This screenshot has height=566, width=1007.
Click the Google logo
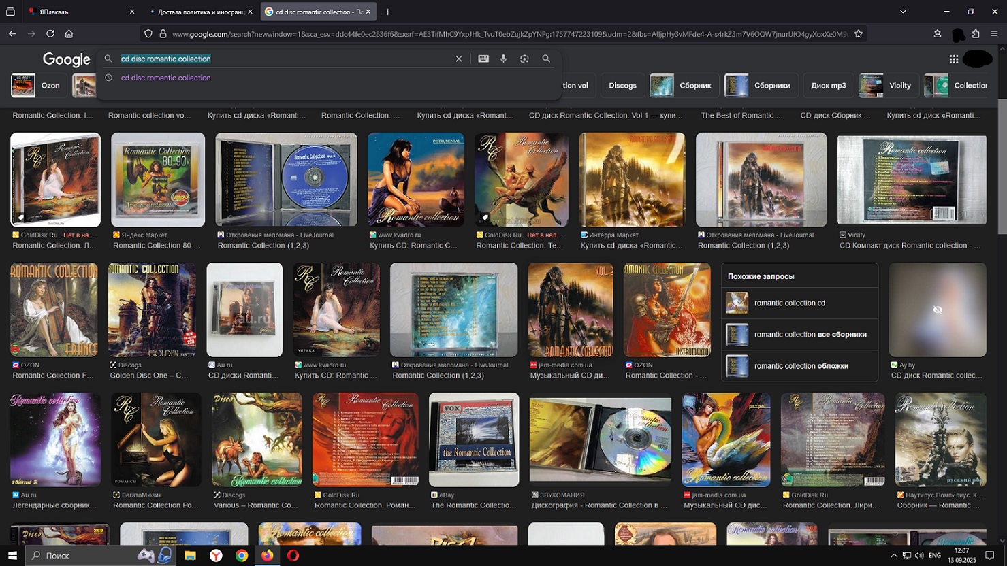[67, 60]
